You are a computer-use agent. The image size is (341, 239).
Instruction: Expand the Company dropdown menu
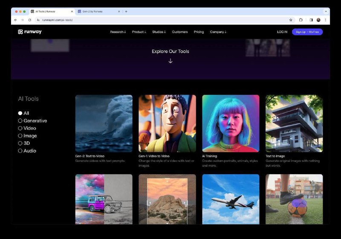click(x=218, y=32)
